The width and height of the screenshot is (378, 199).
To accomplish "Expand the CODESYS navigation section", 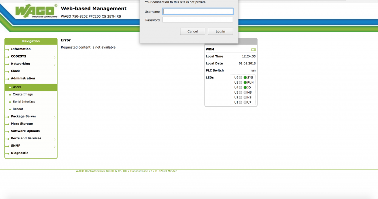I will point(18,56).
